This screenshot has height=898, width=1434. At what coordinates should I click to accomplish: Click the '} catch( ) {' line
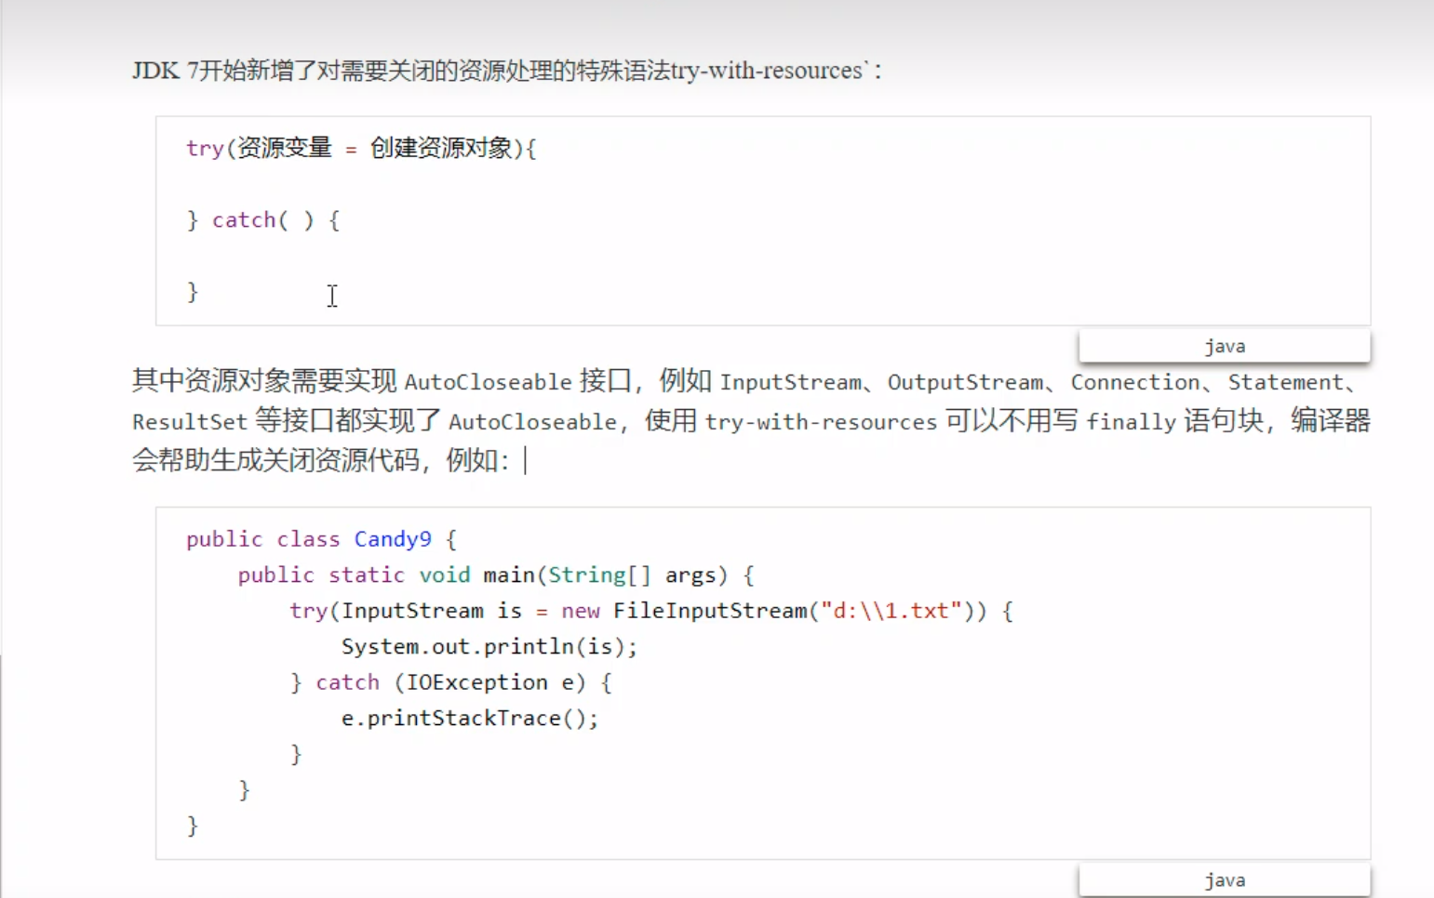(x=263, y=220)
